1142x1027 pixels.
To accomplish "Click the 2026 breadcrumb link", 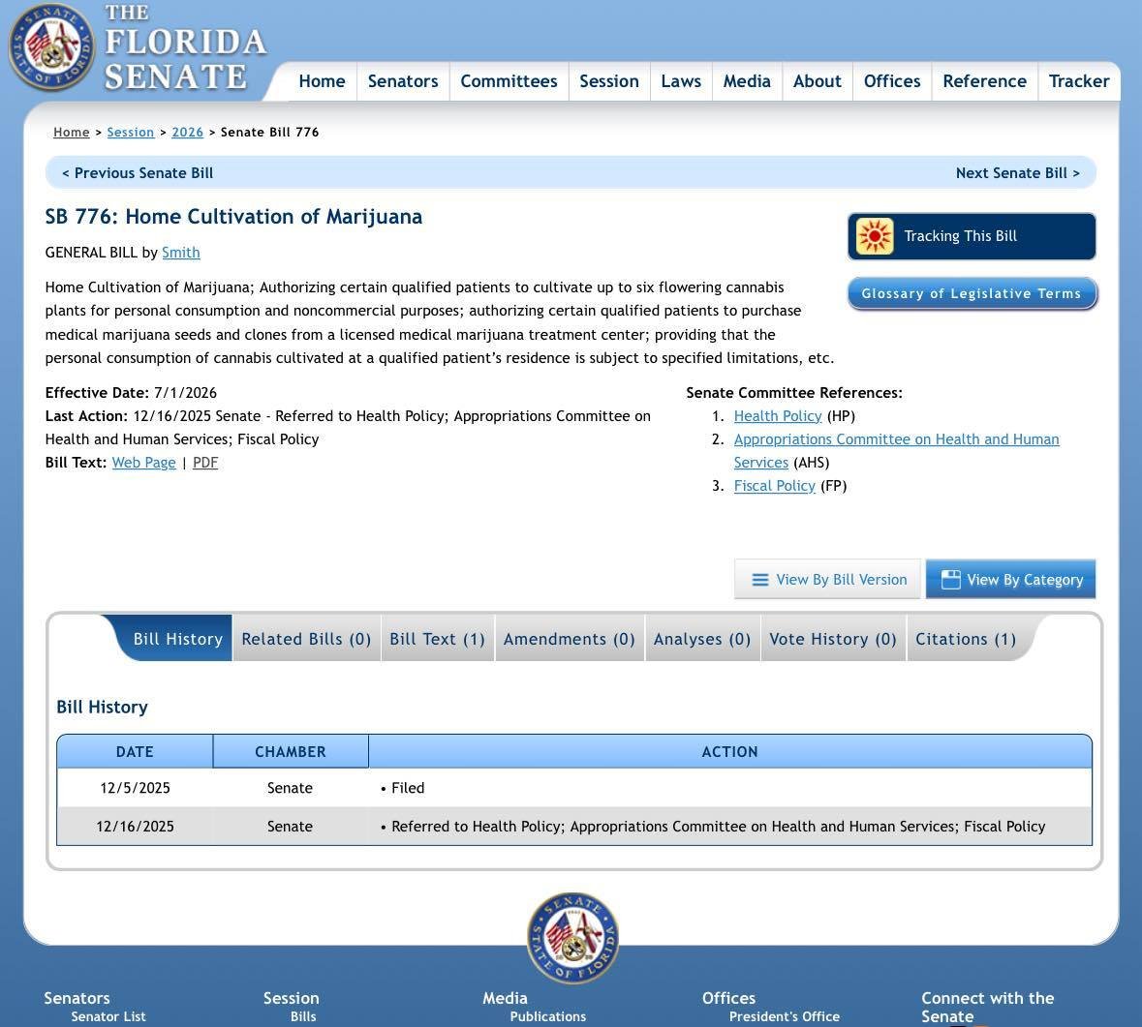I will coord(187,133).
